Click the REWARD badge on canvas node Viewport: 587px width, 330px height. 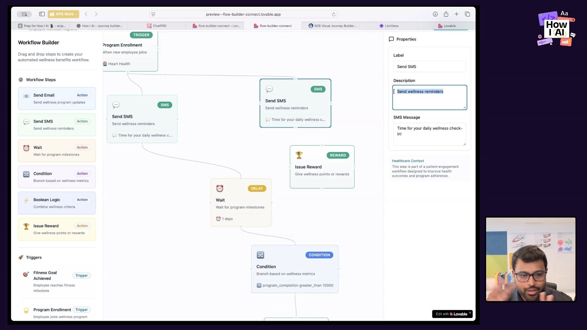pos(338,155)
